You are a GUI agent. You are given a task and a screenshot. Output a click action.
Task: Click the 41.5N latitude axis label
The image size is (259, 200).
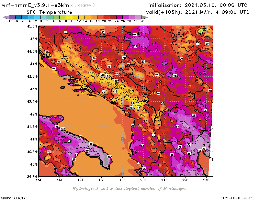(32, 127)
